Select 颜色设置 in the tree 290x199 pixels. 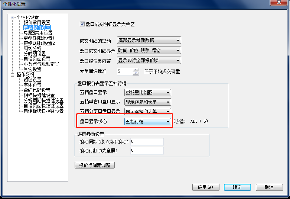[x=32, y=80]
